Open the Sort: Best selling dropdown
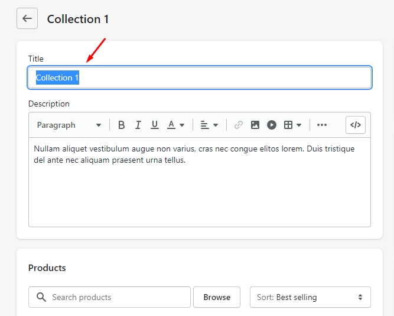This screenshot has height=316, width=394. 310,297
